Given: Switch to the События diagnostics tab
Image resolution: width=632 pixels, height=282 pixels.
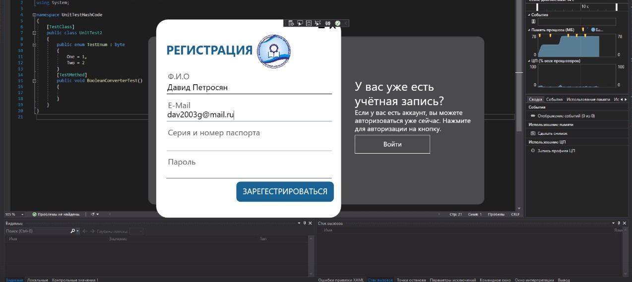Looking at the screenshot, I should 554,100.
